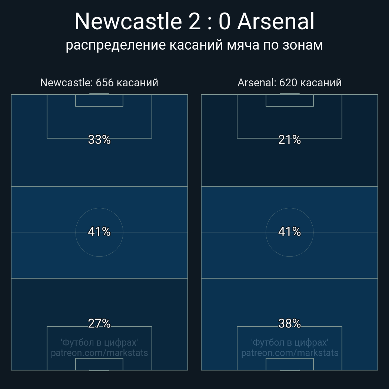Click the bottom six-yard box on Arsenal pitch
The image size is (389, 389).
tap(289, 364)
